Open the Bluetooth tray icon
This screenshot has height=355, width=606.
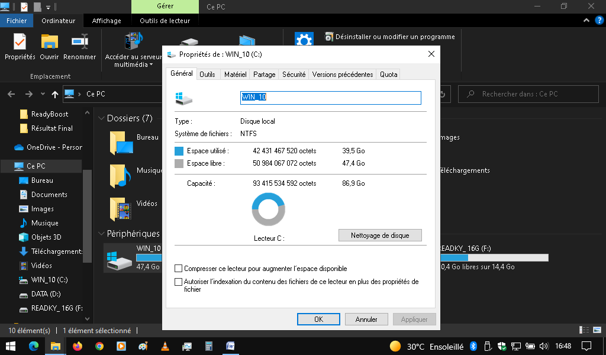tap(473, 346)
